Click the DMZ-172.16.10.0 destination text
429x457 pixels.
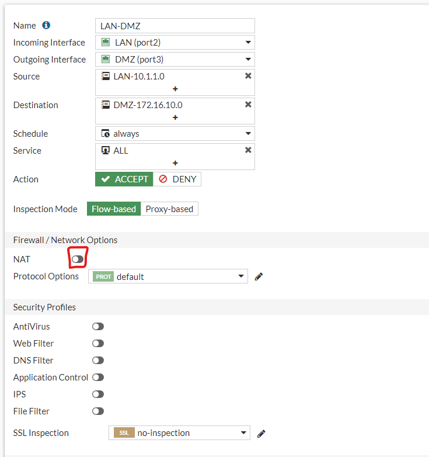[148, 105]
